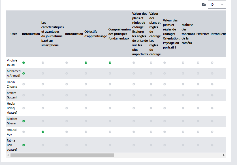Click Virginie Jouan's green Objectifs d'apprentissage checkmark
Image resolution: width=237 pixels, height=165 pixels.
coord(86,63)
